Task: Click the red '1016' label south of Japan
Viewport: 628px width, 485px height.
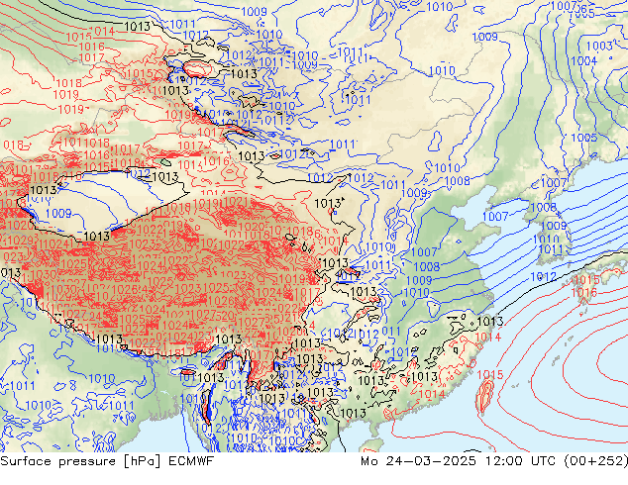Action: click(584, 293)
